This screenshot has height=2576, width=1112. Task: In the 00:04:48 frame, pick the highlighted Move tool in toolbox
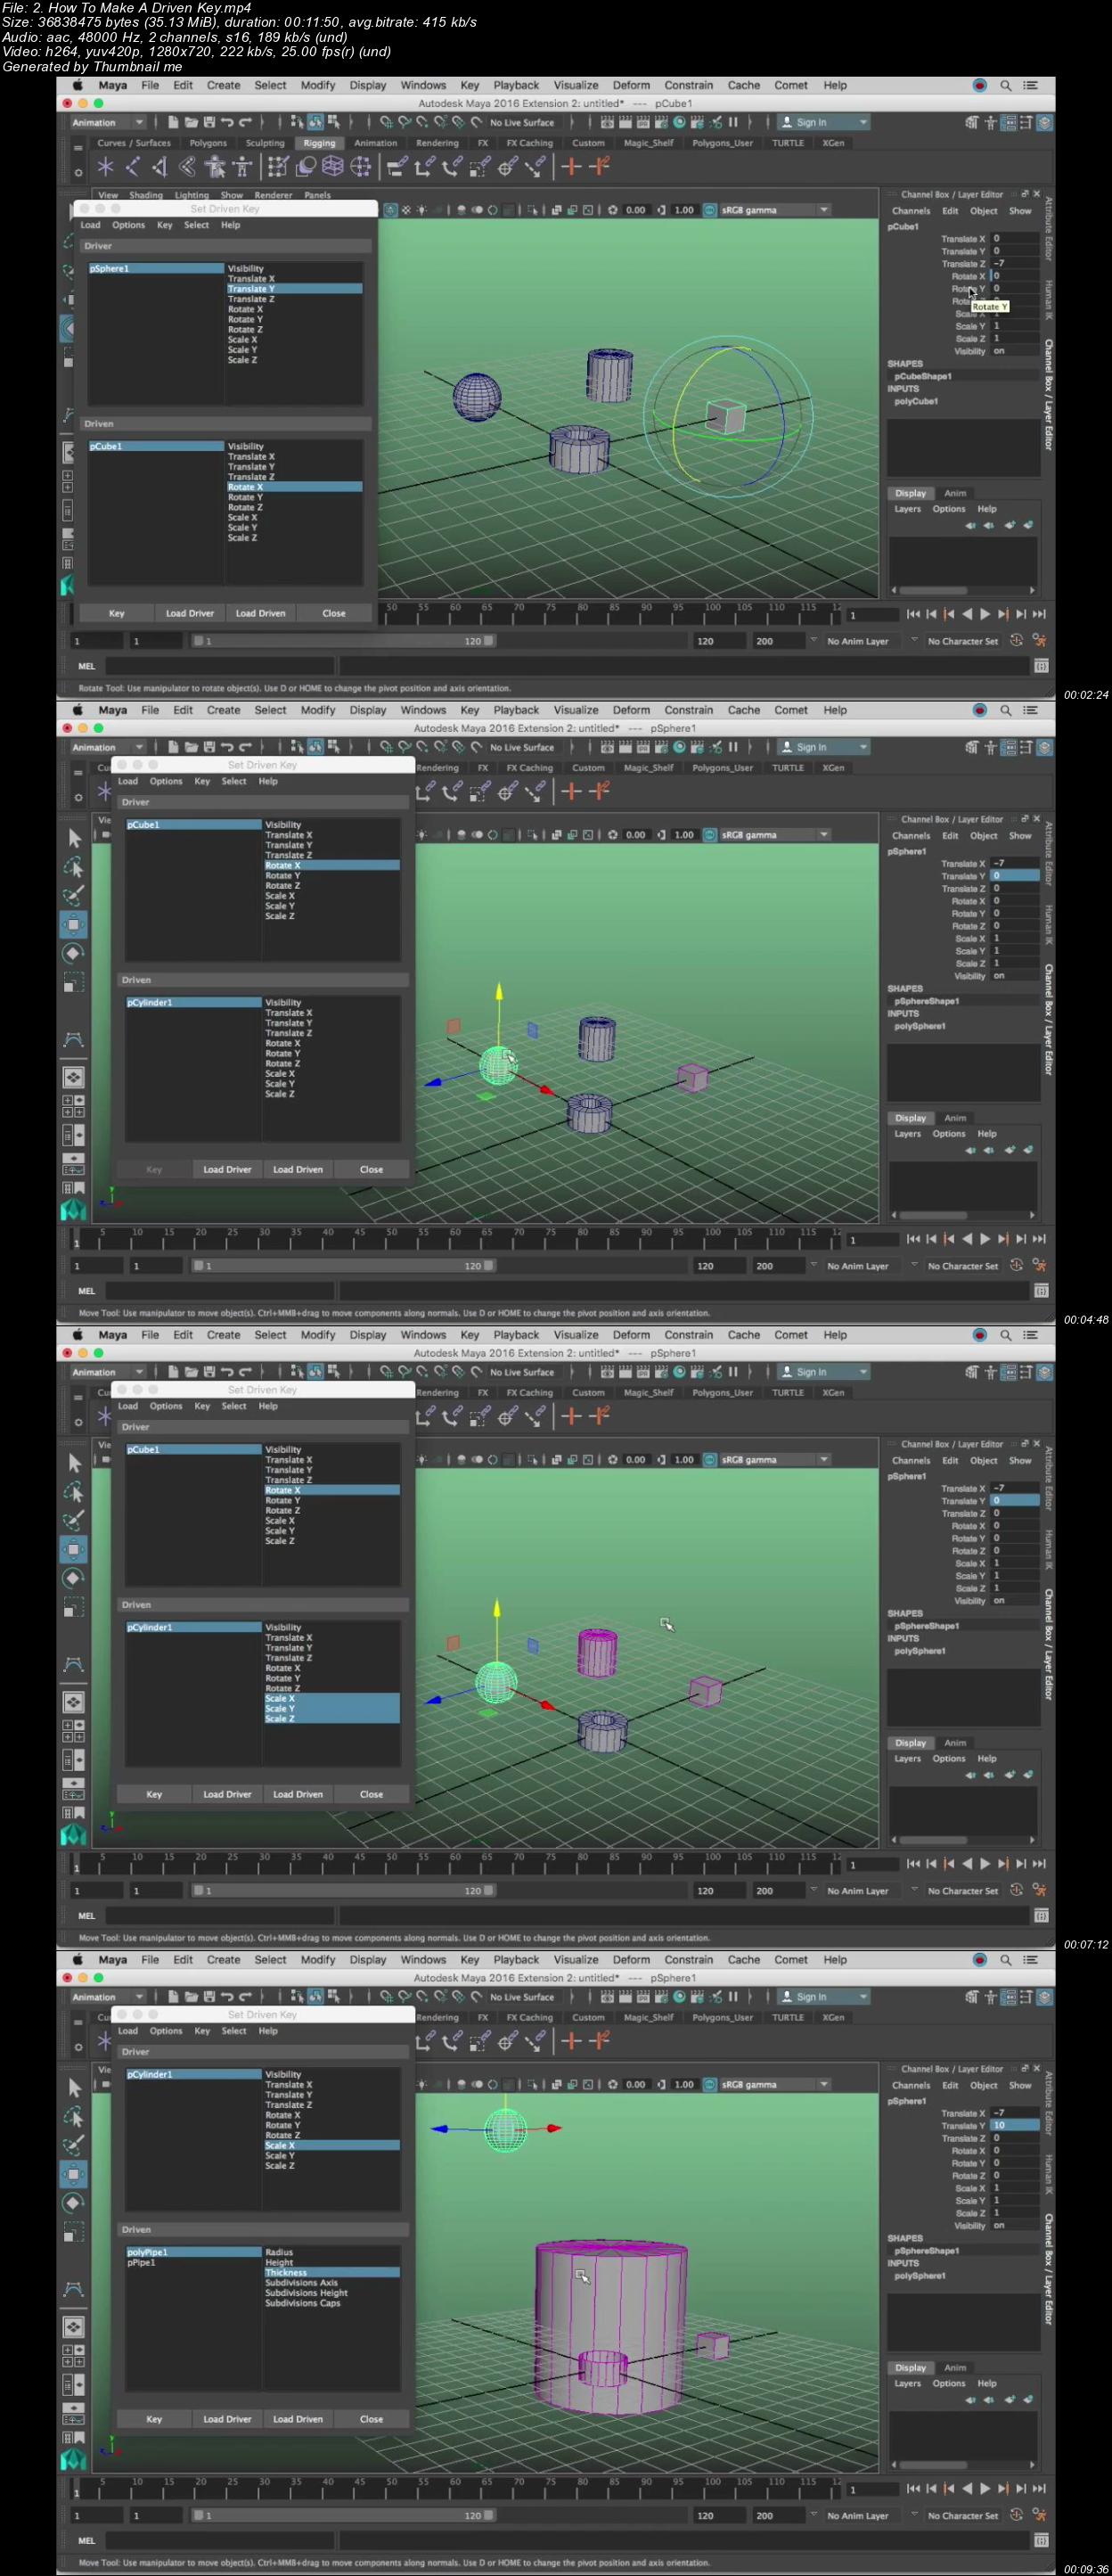click(74, 924)
